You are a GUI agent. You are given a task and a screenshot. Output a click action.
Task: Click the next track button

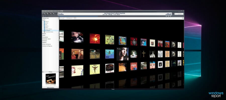(54, 14)
